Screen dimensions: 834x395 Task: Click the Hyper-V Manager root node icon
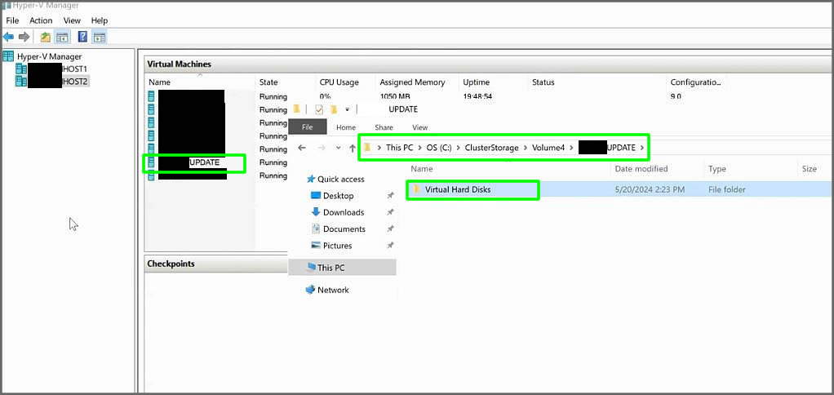8,56
